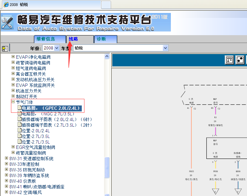This screenshot has height=196, width=247.
Task: Click the 年份 2008 value field
Action: [48, 48]
